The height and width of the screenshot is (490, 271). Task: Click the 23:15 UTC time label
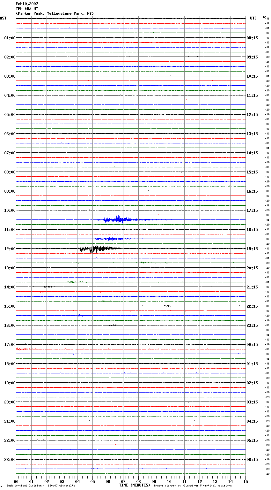[x=252, y=325]
